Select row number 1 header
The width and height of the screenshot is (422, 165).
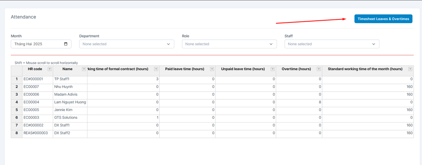17,79
